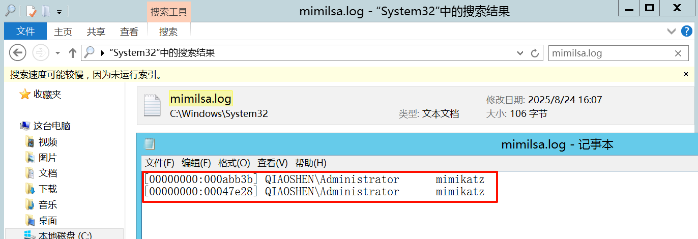Switch to the 查看 ribbon tab
The width and height of the screenshot is (698, 239).
[129, 32]
